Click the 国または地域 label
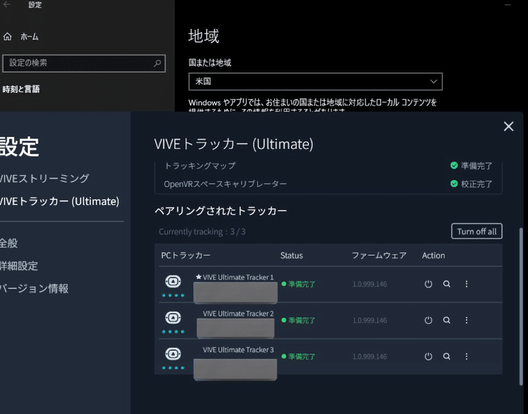Screen dimensions: 528x414 [210, 63]
